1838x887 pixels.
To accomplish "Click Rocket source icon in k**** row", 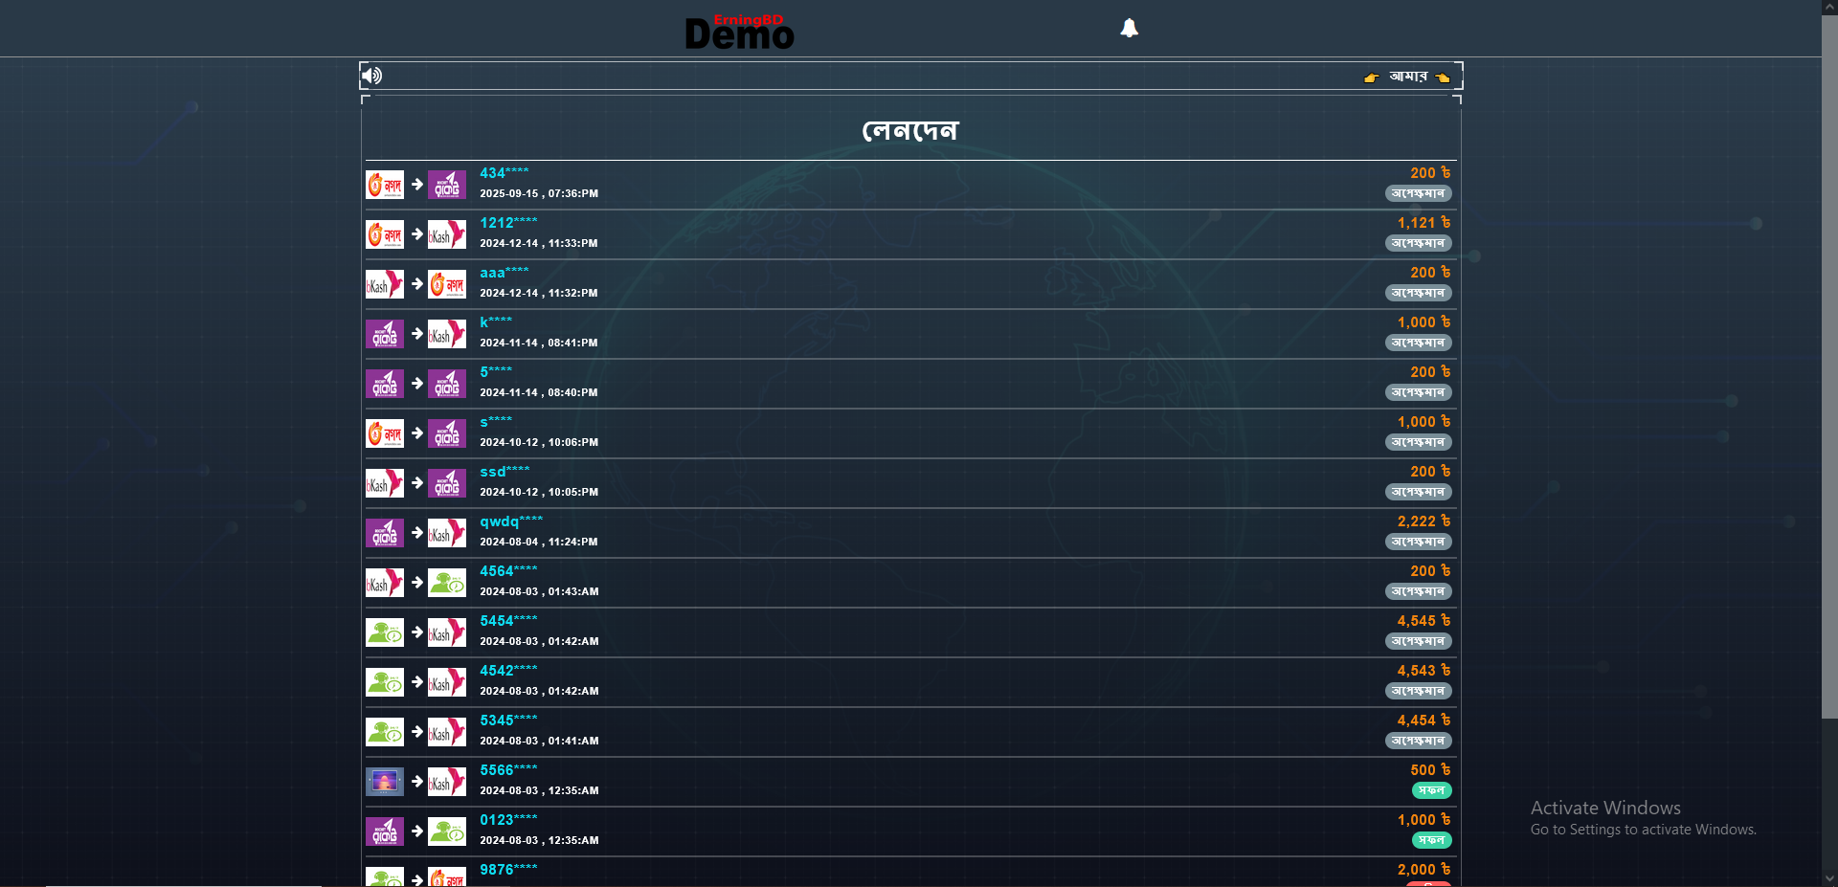I will [385, 334].
